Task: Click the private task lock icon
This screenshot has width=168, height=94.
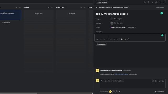Action: click(97, 8)
